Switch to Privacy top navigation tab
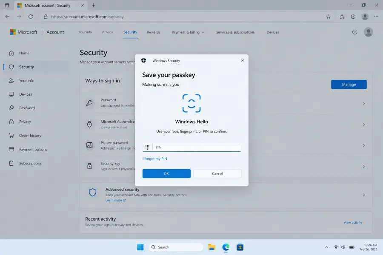The width and height of the screenshot is (383, 255). [108, 32]
